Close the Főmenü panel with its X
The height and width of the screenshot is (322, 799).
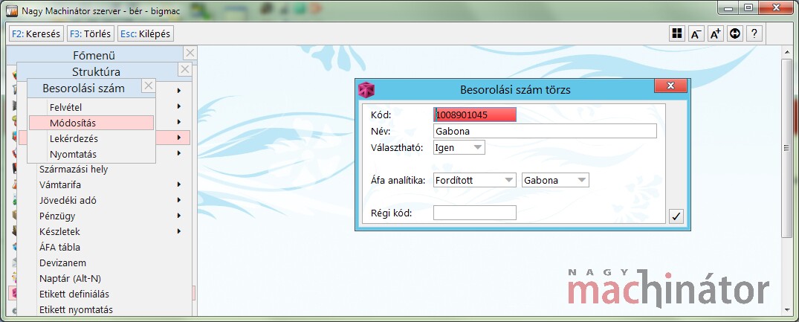(x=190, y=53)
